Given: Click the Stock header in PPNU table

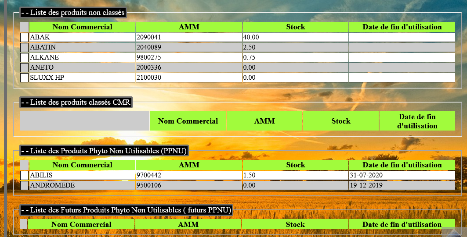Looking at the screenshot, I should pyautogui.click(x=296, y=165).
